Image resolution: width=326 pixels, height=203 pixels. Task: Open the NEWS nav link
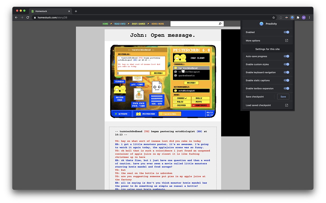[154, 24]
